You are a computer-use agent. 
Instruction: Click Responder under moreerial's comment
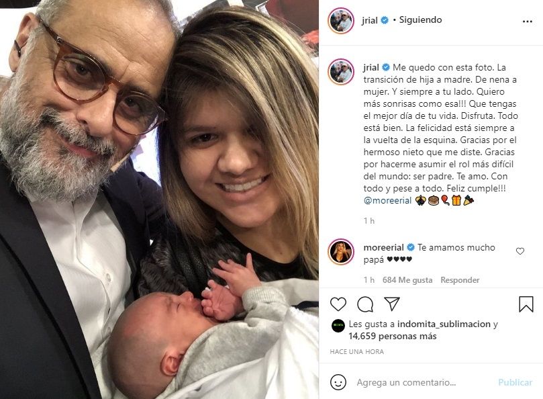coord(460,279)
